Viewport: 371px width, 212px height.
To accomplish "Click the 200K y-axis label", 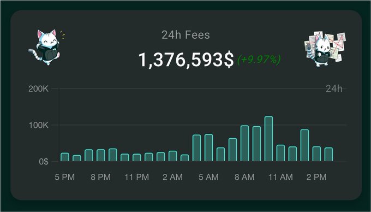I will point(38,89).
